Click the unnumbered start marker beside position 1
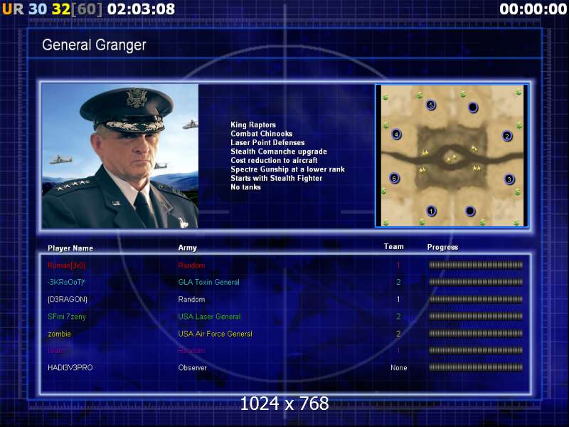 point(470,211)
